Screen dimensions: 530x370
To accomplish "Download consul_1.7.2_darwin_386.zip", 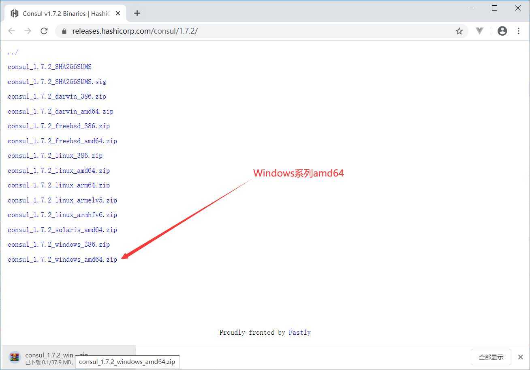I will [57, 97].
